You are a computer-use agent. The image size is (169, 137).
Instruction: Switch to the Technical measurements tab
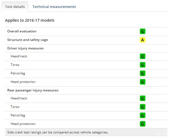tap(54, 7)
